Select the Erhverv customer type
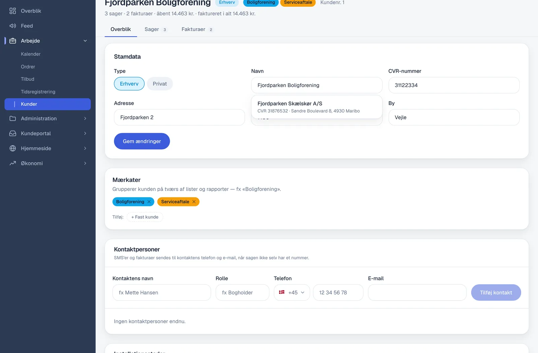The image size is (538, 353). click(129, 84)
